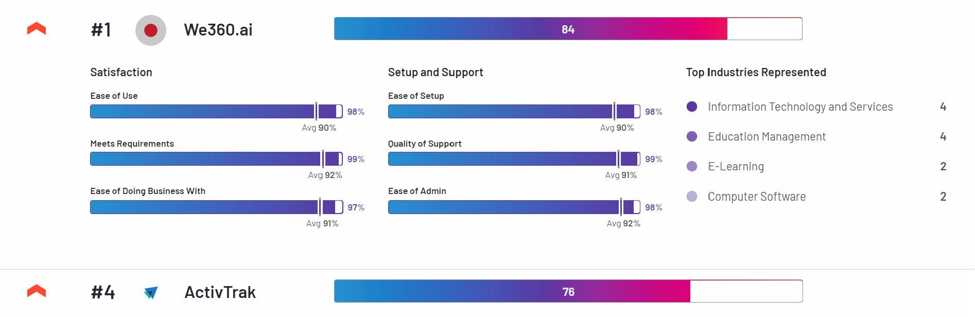Click the ActivTrak score bar showing 76

[568, 291]
